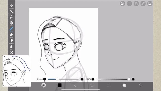Select the Eraser tool

tap(11, 35)
